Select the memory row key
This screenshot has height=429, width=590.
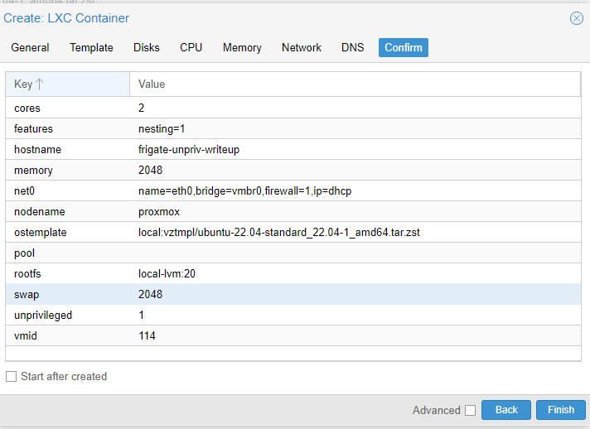(33, 171)
